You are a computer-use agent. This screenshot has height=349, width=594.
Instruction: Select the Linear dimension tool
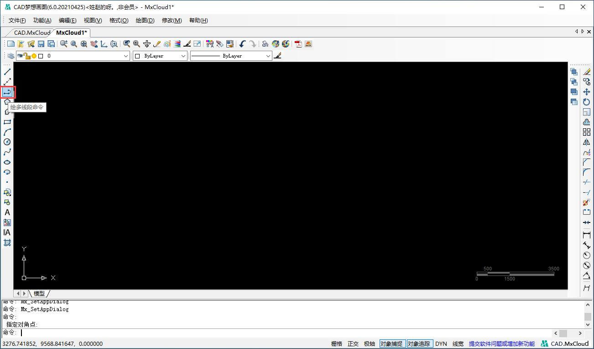click(587, 235)
